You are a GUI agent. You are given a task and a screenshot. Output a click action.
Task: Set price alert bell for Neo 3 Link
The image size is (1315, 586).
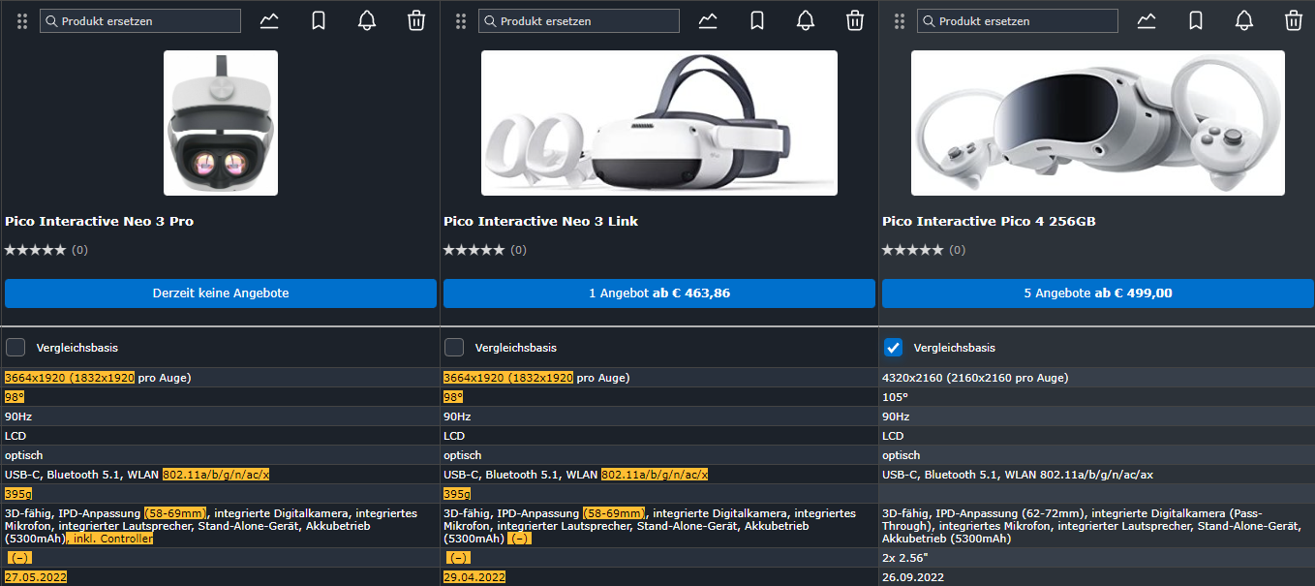pos(806,20)
